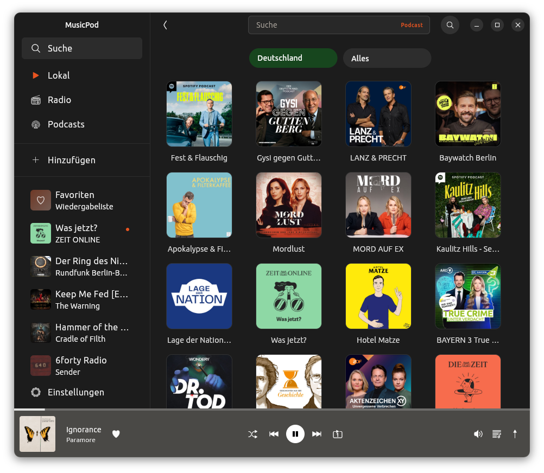This screenshot has height=473, width=544.
Task: Open orange DIE ZEIT podcast cover
Action: point(467,381)
